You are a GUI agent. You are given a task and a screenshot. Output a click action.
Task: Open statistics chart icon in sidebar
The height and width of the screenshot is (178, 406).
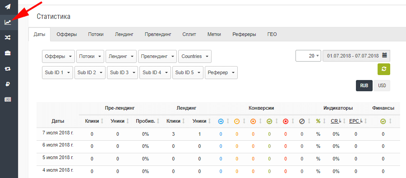[x=8, y=22]
